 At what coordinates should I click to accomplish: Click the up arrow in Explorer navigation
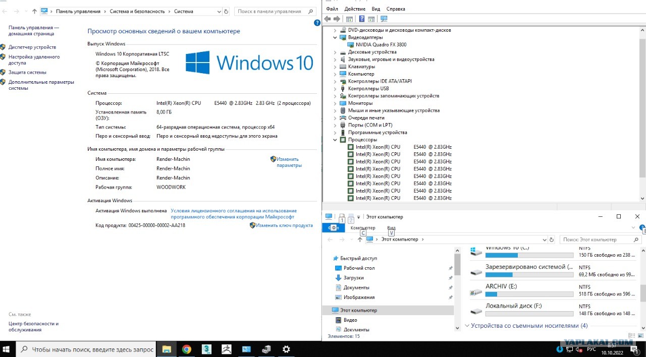point(359,240)
